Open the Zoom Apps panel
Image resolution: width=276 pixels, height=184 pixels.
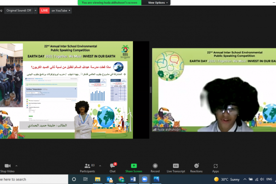pos(216,167)
